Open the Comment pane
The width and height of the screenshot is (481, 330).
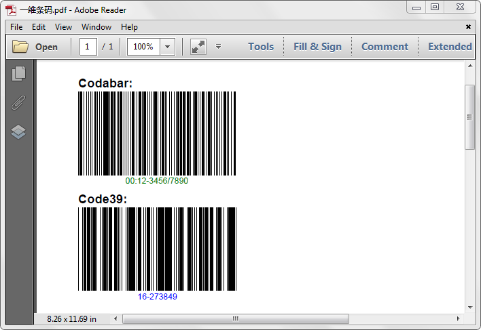coord(385,47)
